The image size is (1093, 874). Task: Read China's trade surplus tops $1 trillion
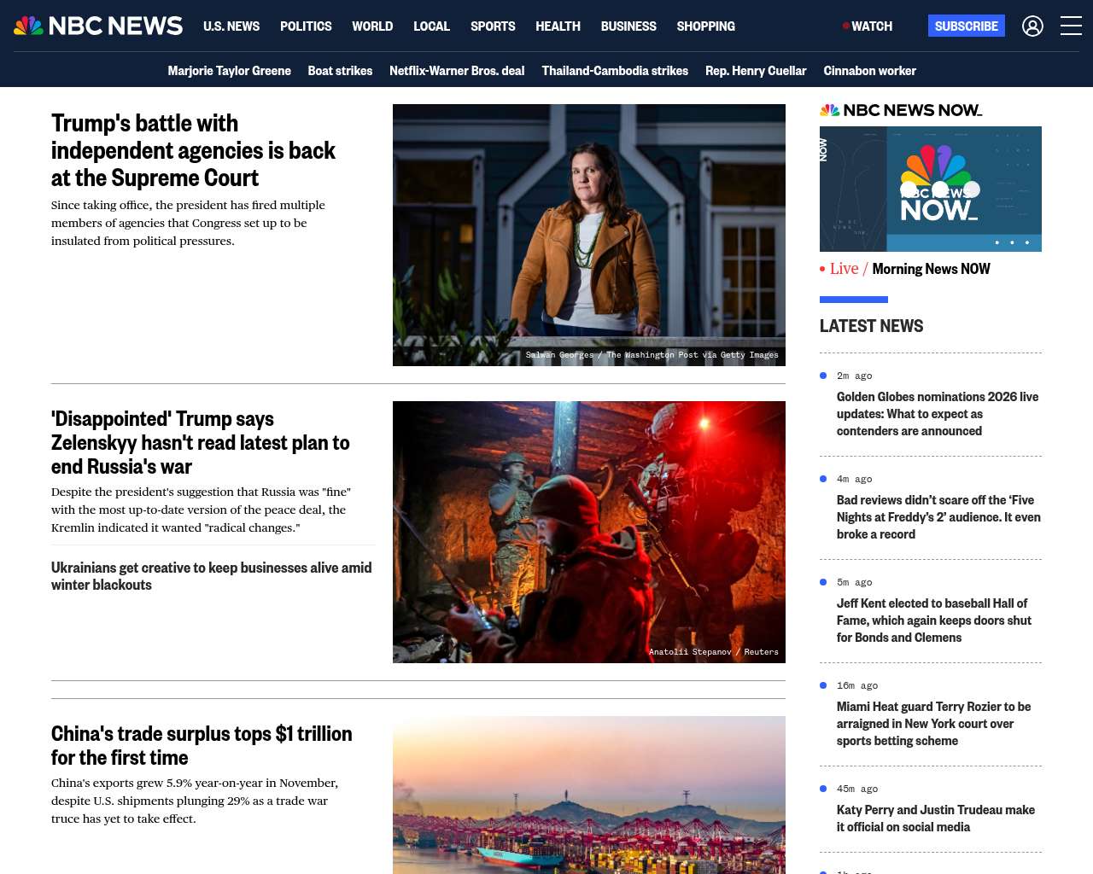[202, 745]
